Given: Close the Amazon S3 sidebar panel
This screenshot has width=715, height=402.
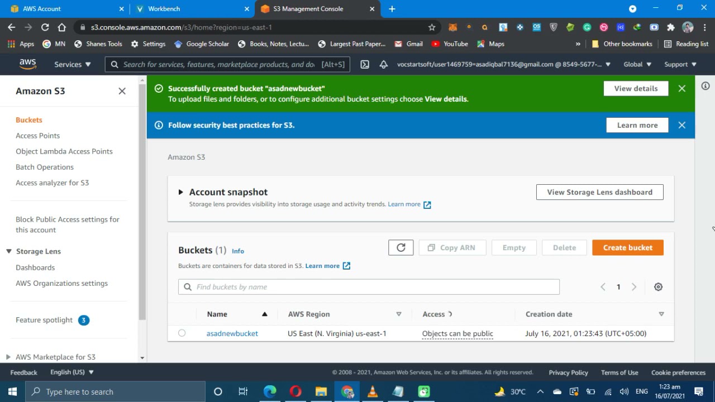Looking at the screenshot, I should [x=122, y=91].
